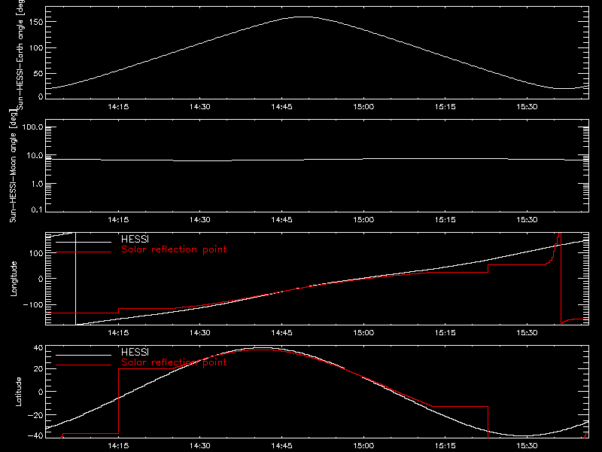Screen dimensions: 602x452
Task: Click 14:15 time label under Earth angle plot
Action: pos(118,107)
